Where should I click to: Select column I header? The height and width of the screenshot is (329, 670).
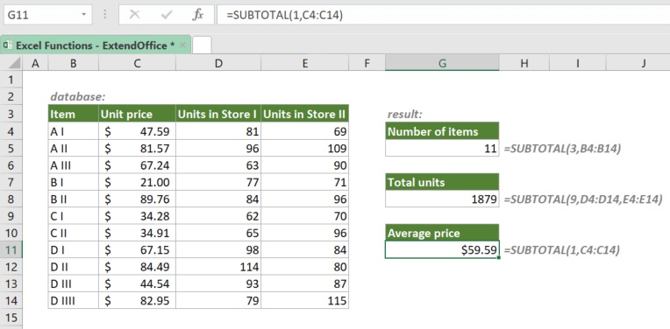point(578,64)
